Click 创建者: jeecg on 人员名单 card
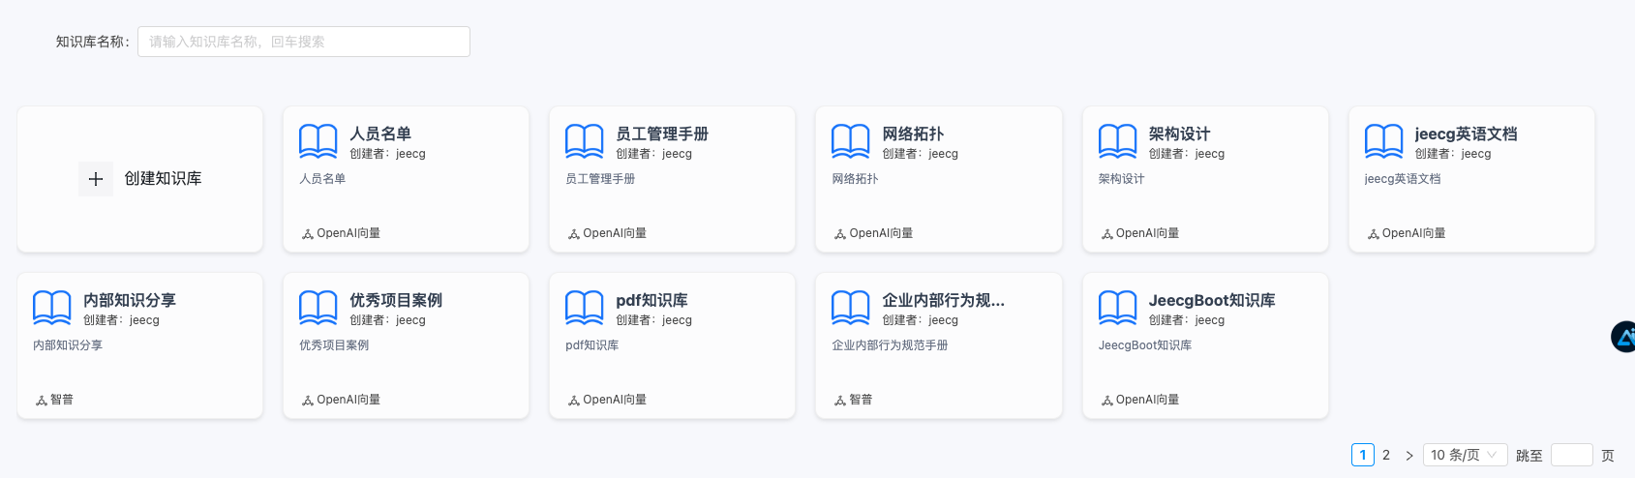 (x=387, y=154)
